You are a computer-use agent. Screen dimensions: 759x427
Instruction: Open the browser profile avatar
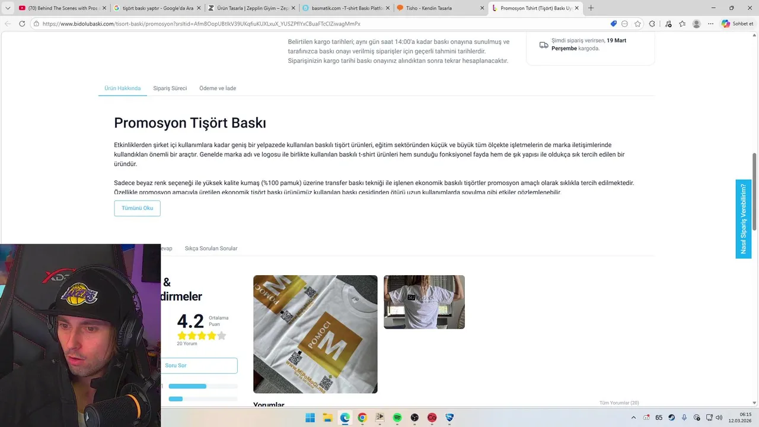[697, 24]
